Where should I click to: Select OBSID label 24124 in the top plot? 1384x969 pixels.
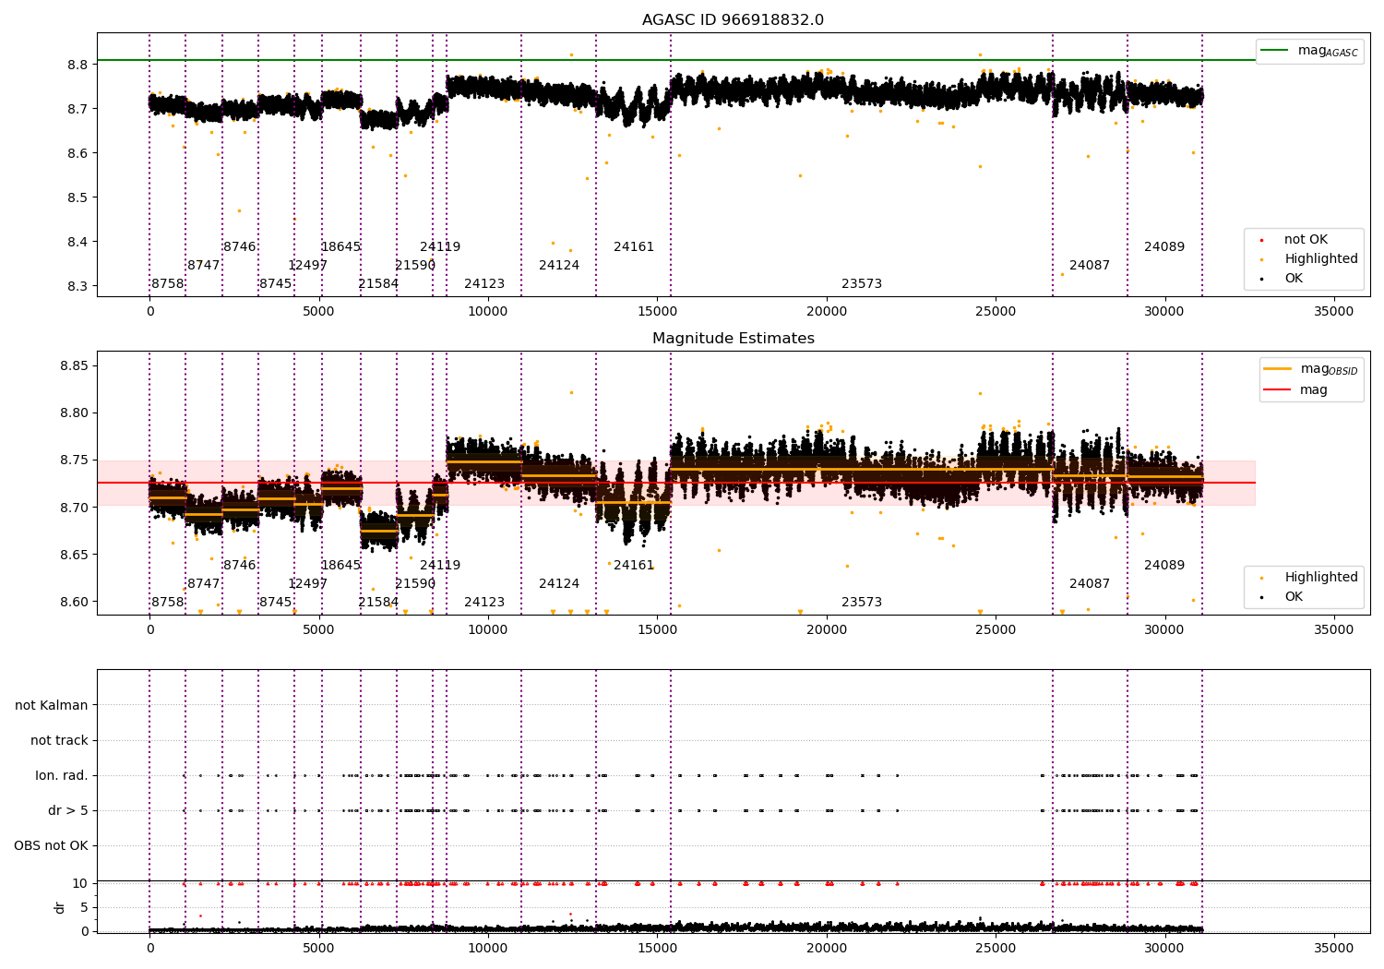click(559, 266)
